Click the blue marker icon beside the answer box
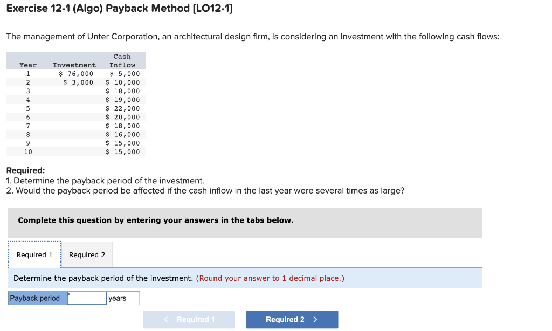Screen dimensions: 552x331 [x=68, y=294]
